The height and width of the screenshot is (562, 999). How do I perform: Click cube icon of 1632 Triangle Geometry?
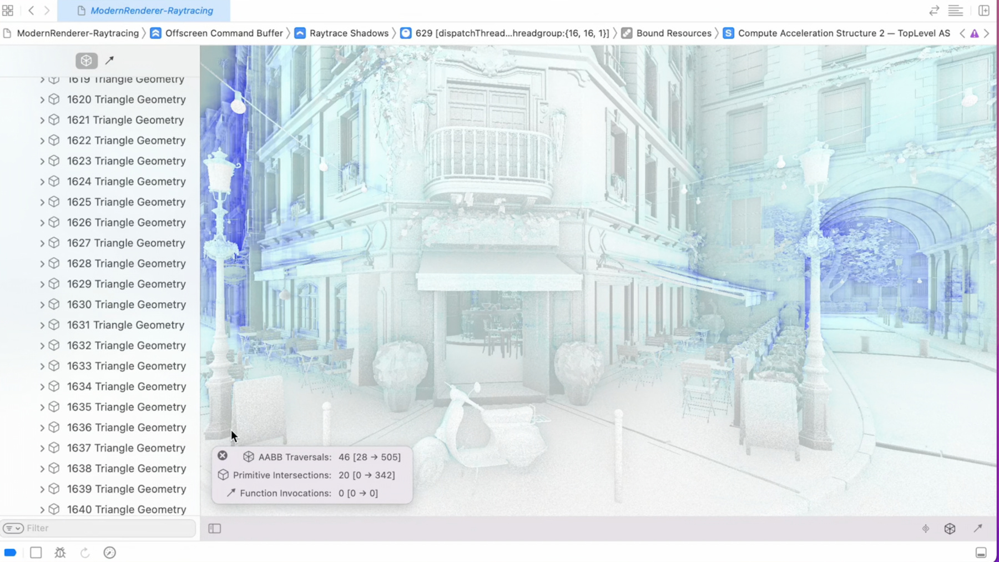[54, 345]
